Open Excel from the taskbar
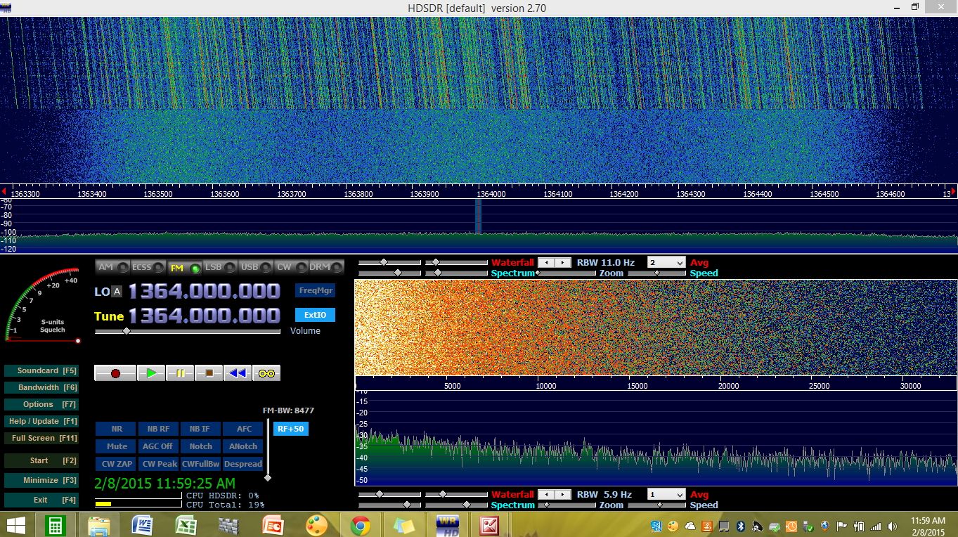Viewport: 958px width, 537px height. tap(186, 525)
